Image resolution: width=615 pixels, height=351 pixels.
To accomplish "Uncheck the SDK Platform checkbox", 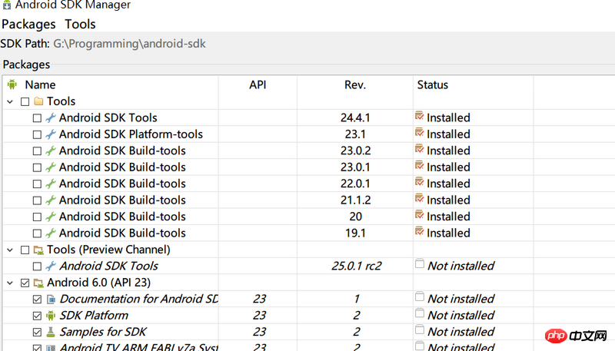I will point(37,316).
